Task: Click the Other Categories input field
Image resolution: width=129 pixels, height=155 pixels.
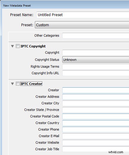Action: tap(96, 35)
